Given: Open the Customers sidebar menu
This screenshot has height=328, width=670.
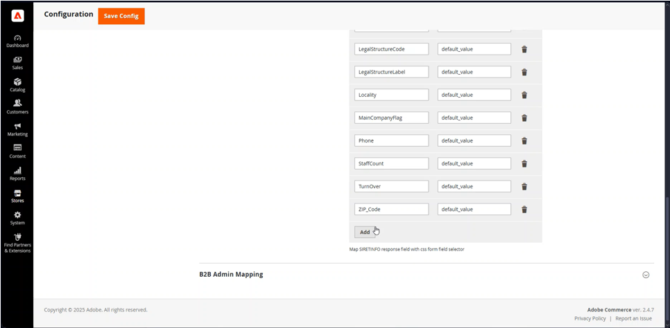Looking at the screenshot, I should coord(17,107).
